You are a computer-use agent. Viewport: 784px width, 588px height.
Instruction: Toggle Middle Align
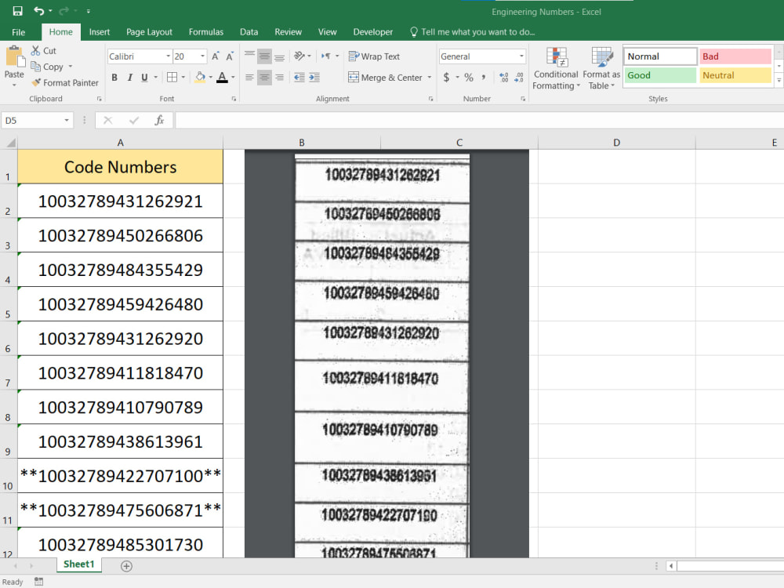click(x=264, y=56)
